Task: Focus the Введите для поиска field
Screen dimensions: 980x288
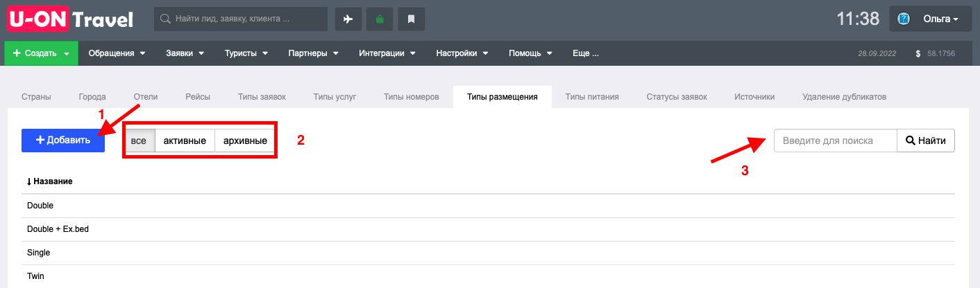Action: [x=836, y=141]
